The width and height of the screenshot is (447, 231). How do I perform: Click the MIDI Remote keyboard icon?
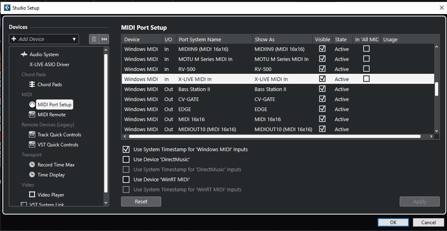pyautogui.click(x=32, y=114)
